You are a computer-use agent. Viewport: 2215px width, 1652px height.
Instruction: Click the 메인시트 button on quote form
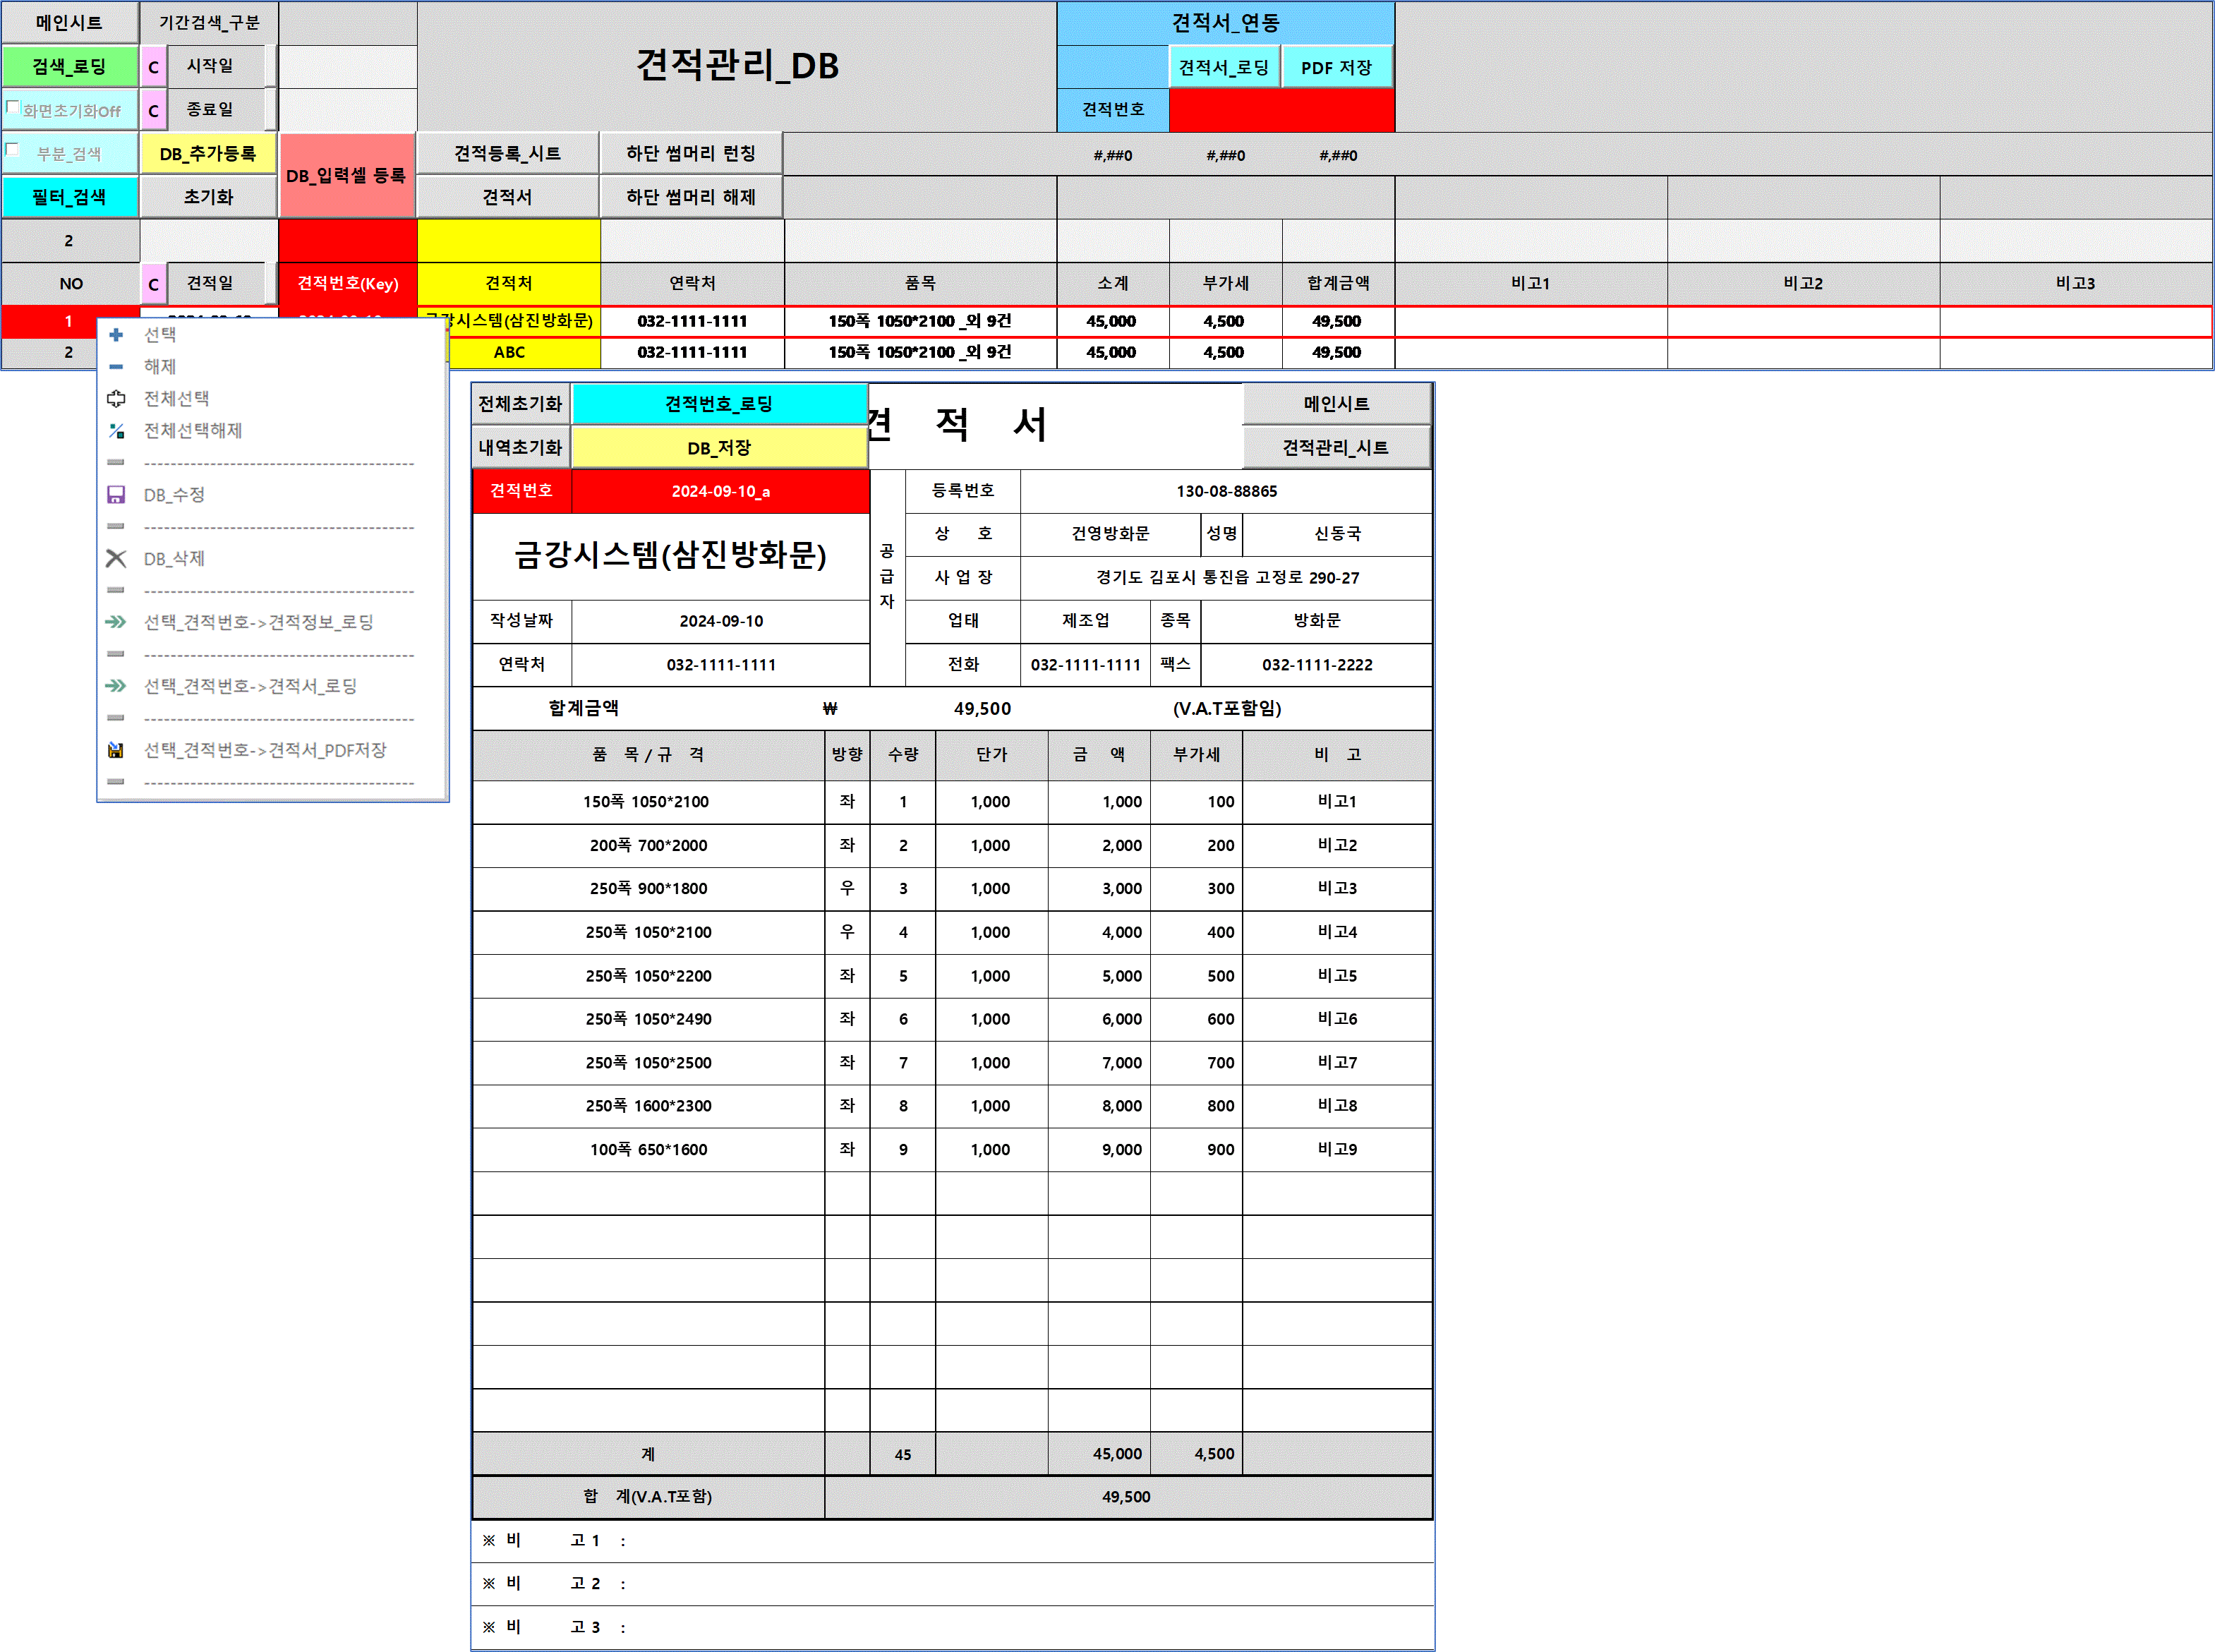click(1337, 404)
